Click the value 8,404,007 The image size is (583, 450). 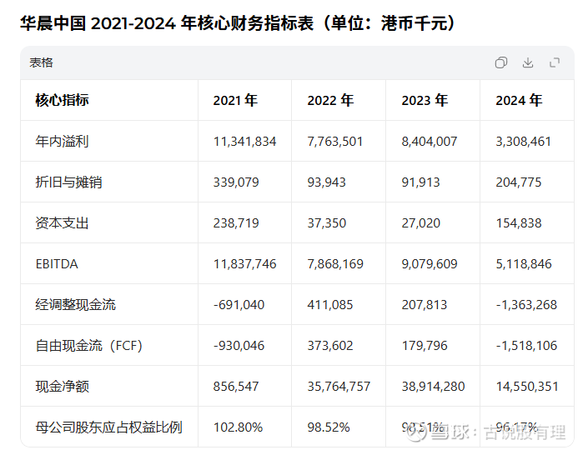(x=429, y=141)
